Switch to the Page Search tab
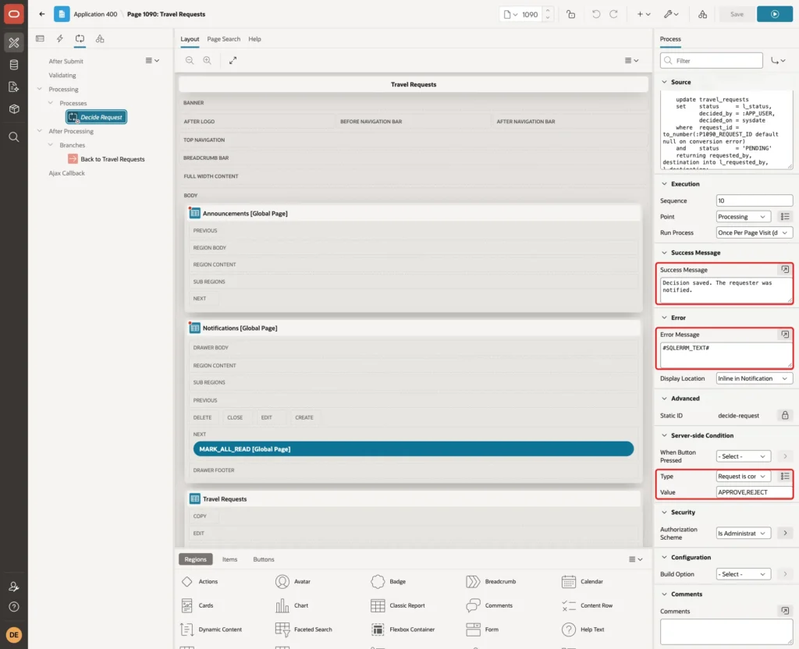The height and width of the screenshot is (649, 799). (x=223, y=39)
